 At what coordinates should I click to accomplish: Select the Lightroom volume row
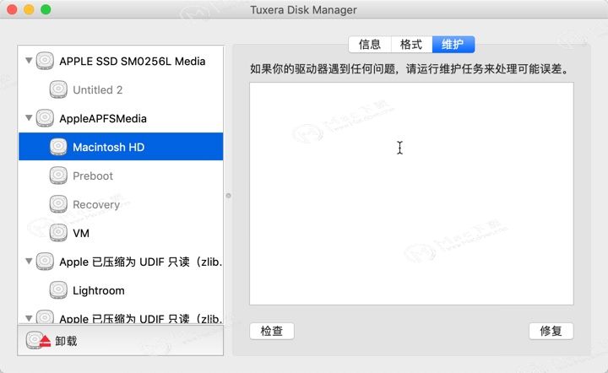point(121,290)
